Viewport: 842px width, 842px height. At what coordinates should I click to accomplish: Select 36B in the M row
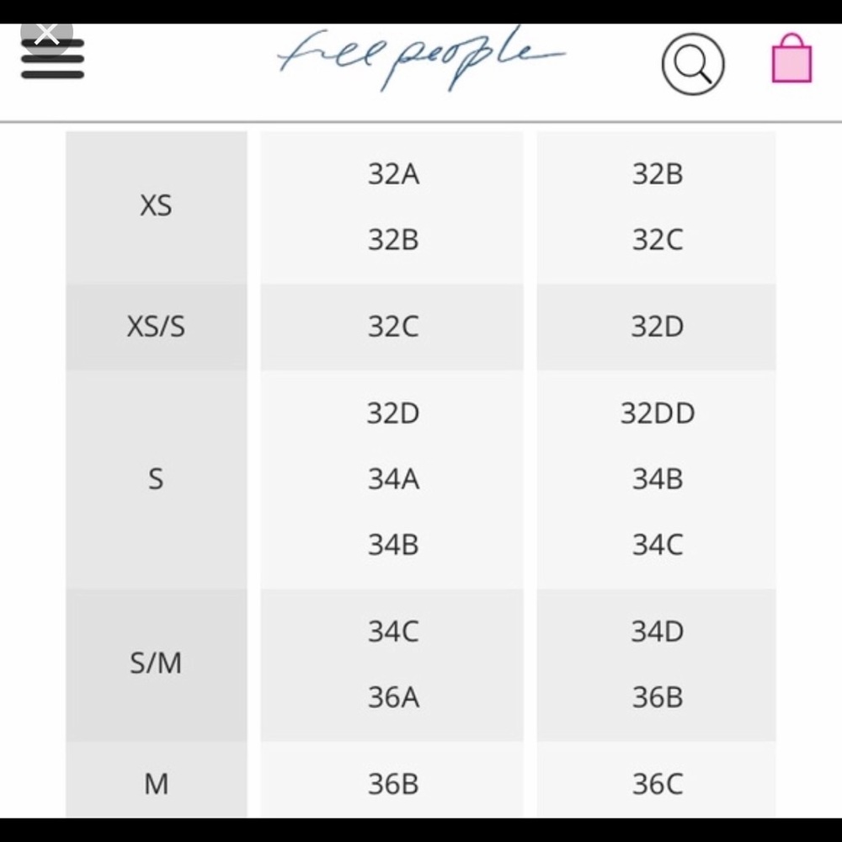[393, 784]
